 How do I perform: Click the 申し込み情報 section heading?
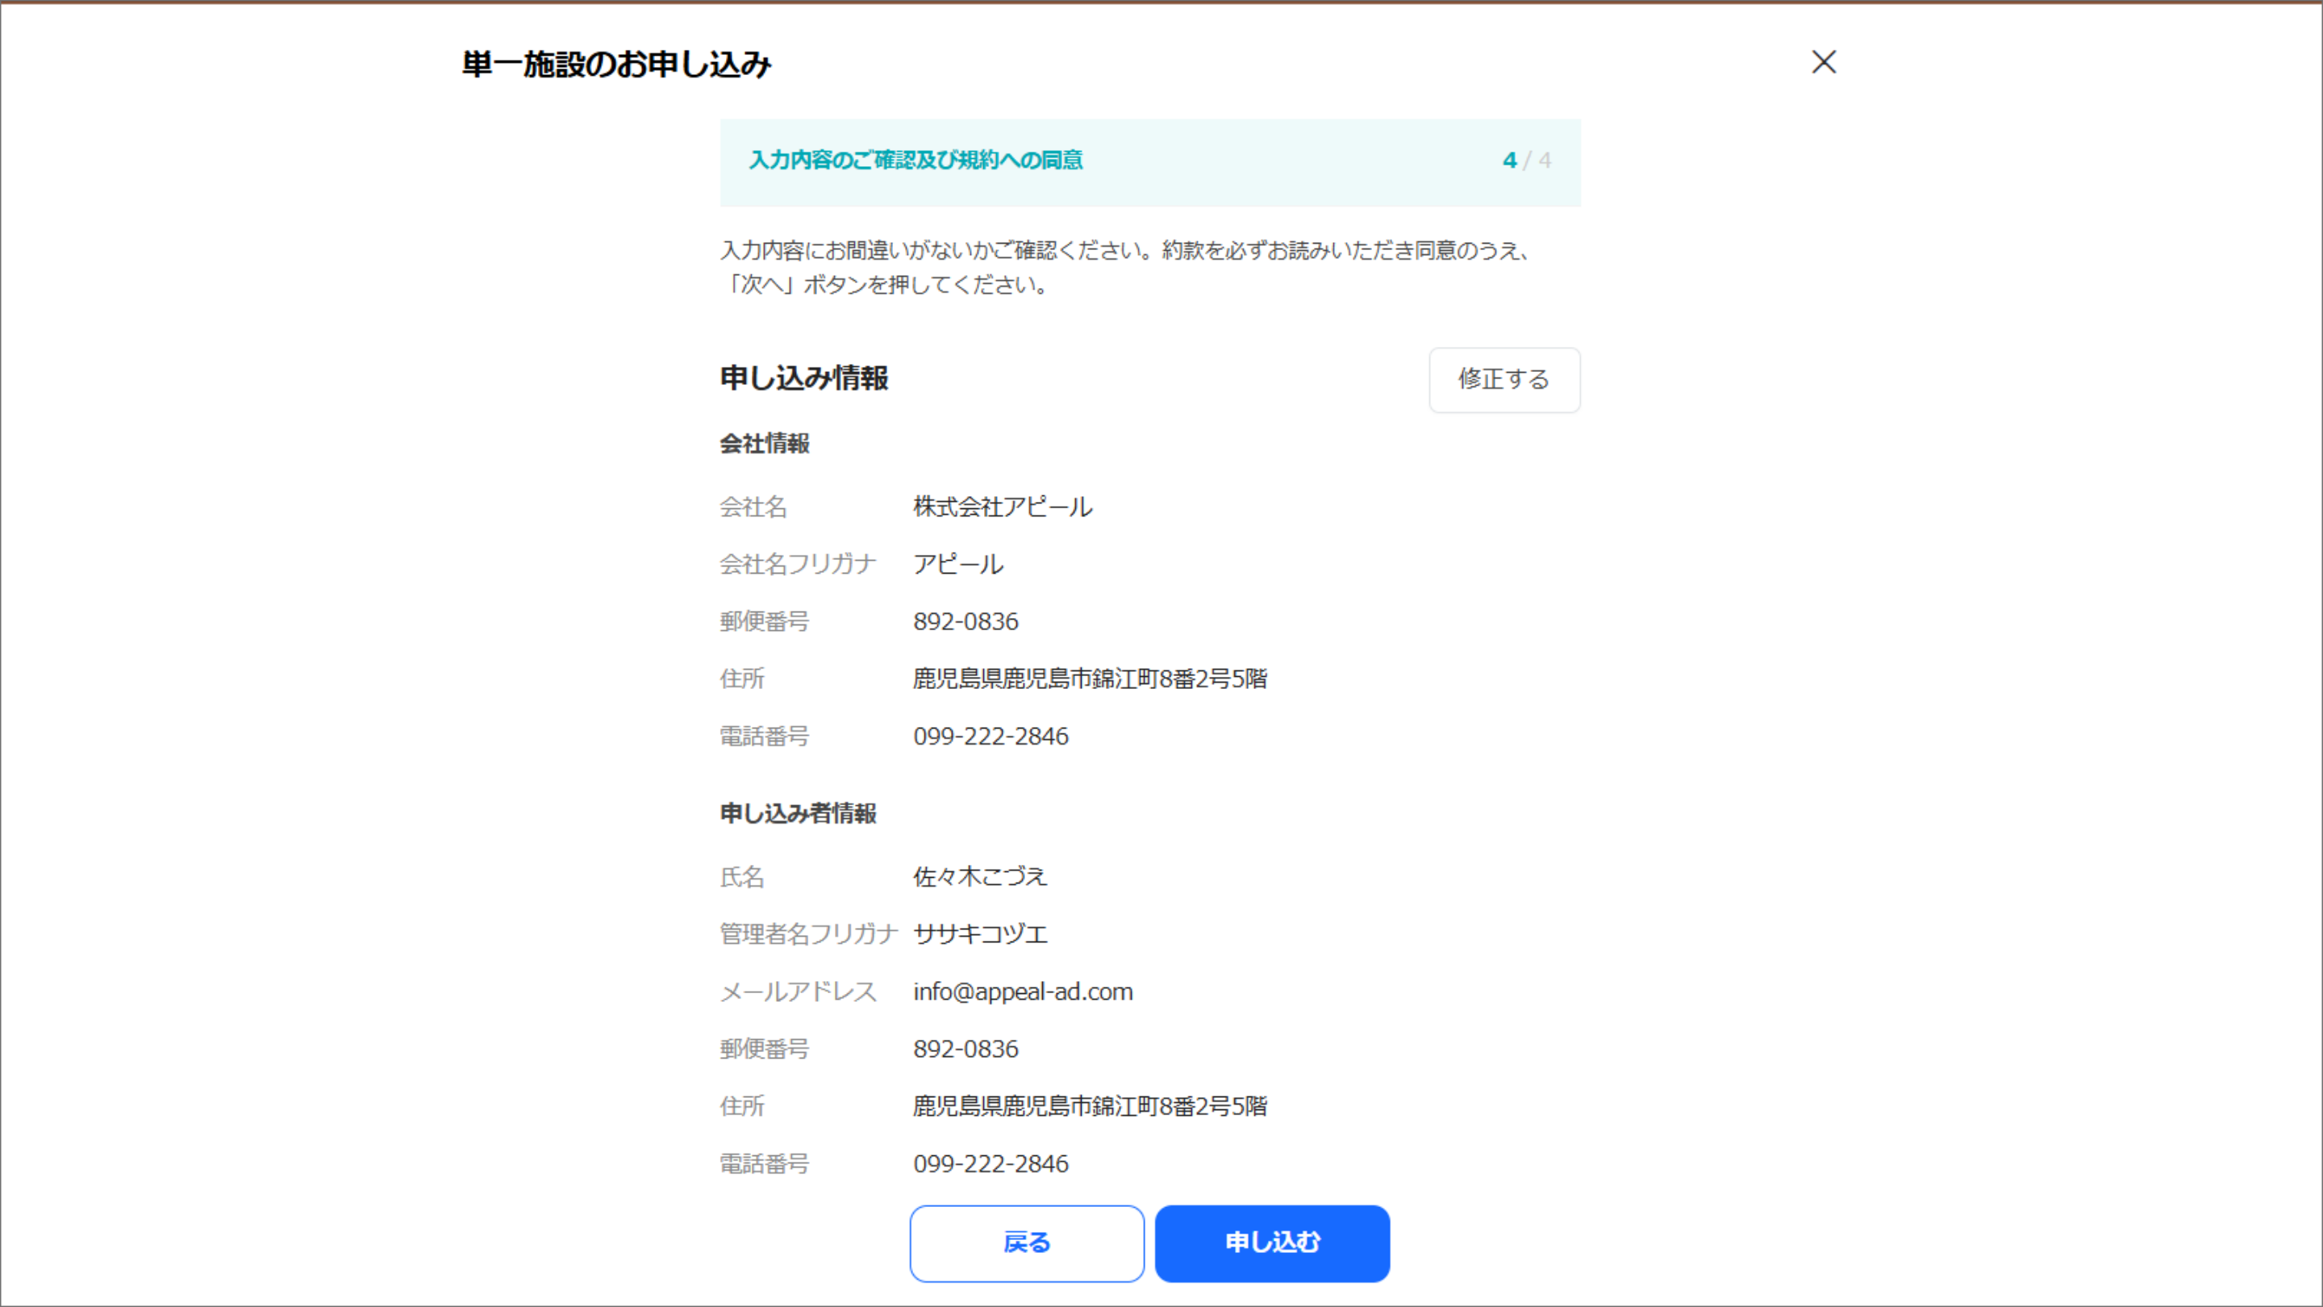point(803,378)
